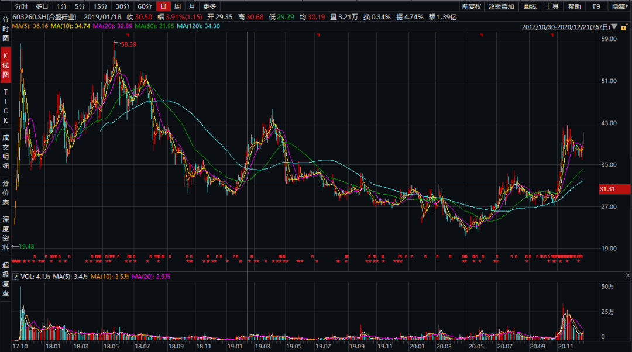Open the F9 deep data button
The height and width of the screenshot is (352, 632).
596,6
